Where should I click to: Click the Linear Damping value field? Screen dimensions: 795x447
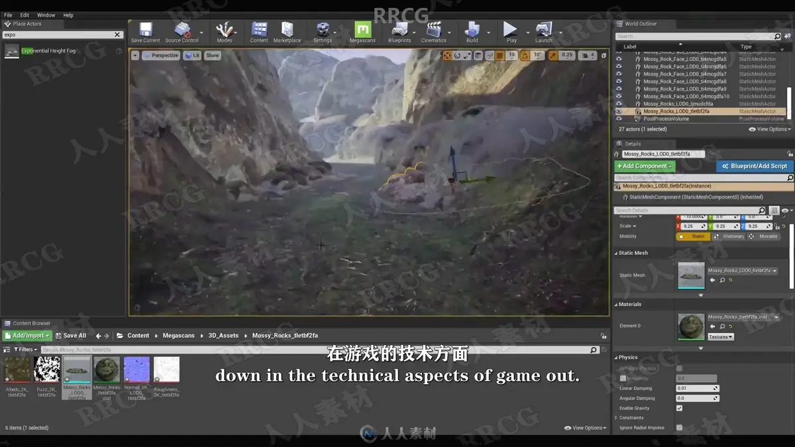tap(697, 389)
